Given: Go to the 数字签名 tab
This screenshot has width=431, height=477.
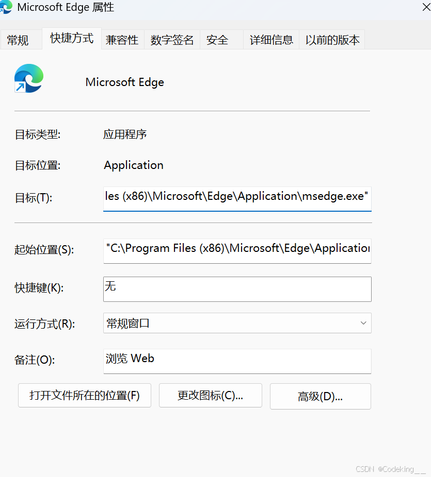Looking at the screenshot, I should point(172,40).
